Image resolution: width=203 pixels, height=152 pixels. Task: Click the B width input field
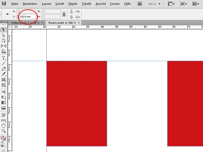[53, 11]
